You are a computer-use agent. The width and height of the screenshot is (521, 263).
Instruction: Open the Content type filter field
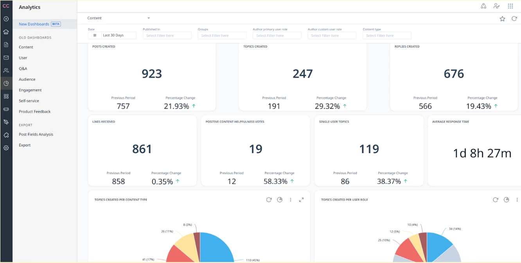[387, 36]
